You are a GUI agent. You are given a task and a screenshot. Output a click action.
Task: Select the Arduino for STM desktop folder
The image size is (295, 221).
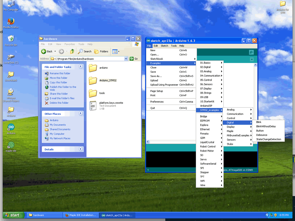(x=283, y=7)
